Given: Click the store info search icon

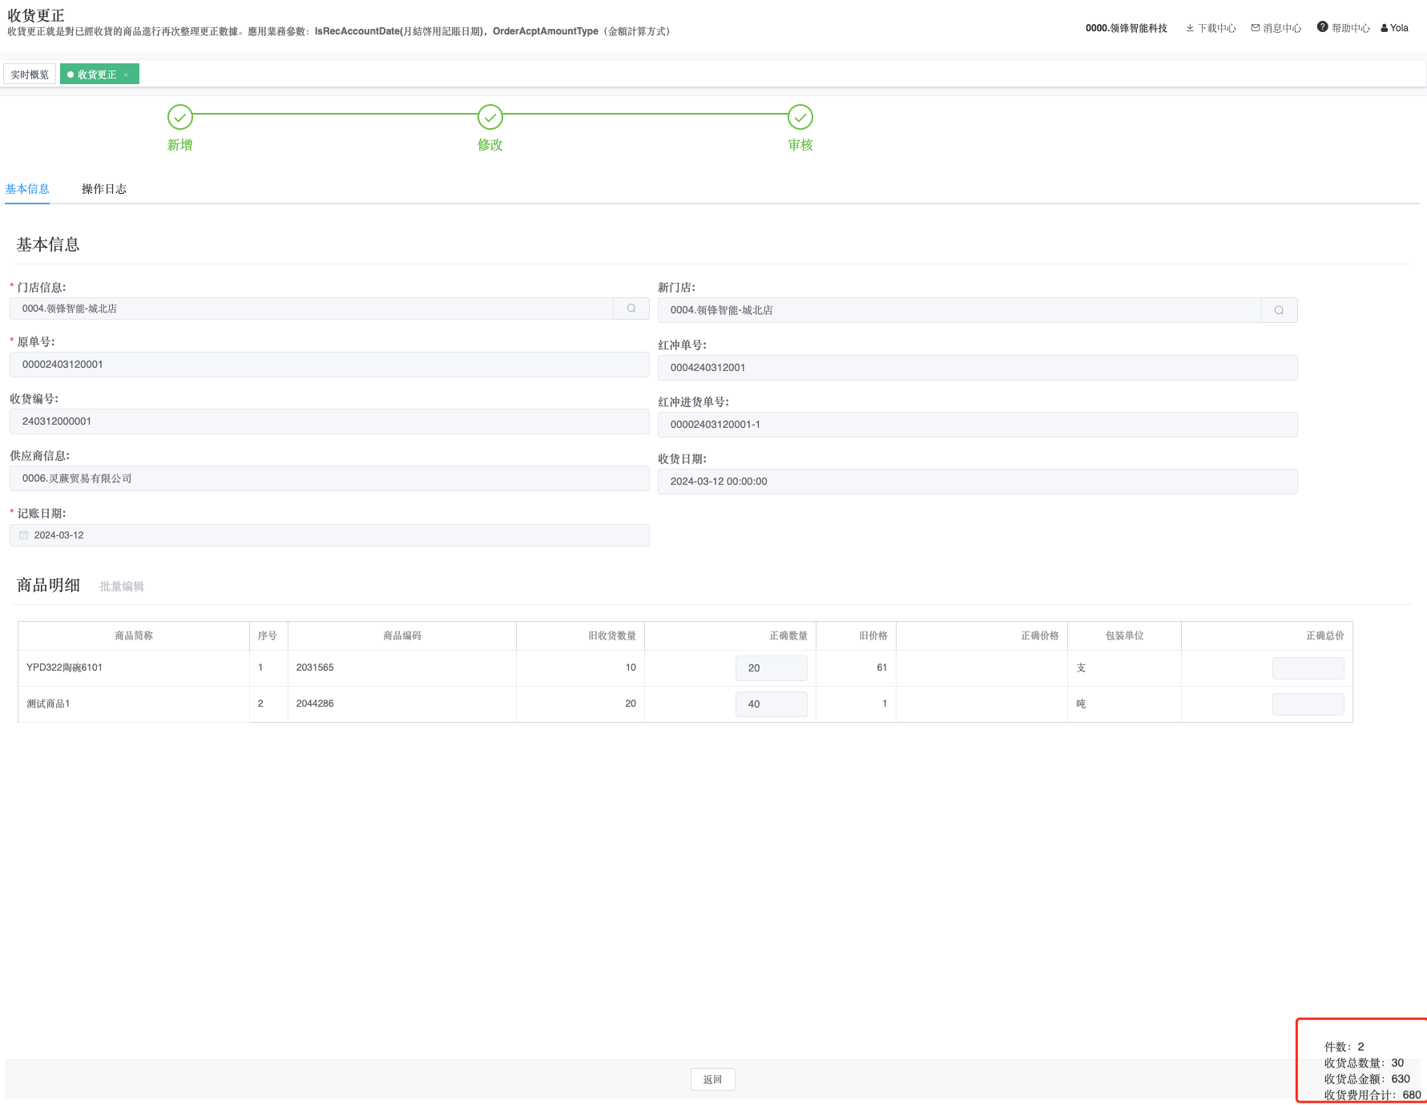Looking at the screenshot, I should point(631,309).
